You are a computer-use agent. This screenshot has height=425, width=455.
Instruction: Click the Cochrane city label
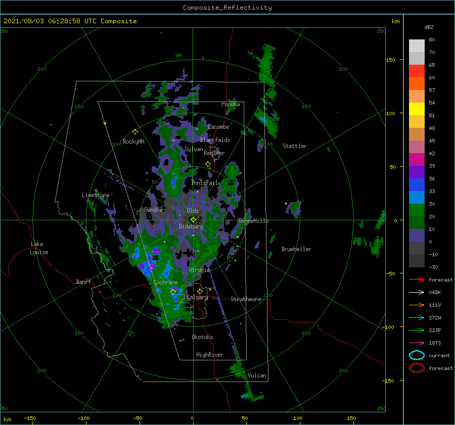click(165, 282)
